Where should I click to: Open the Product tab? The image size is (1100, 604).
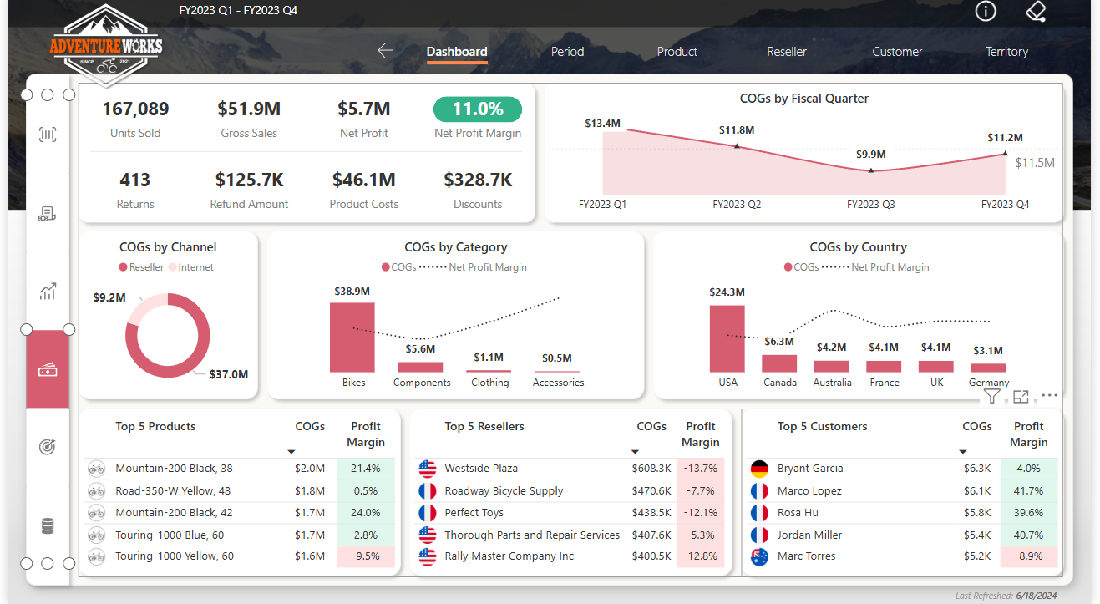677,52
